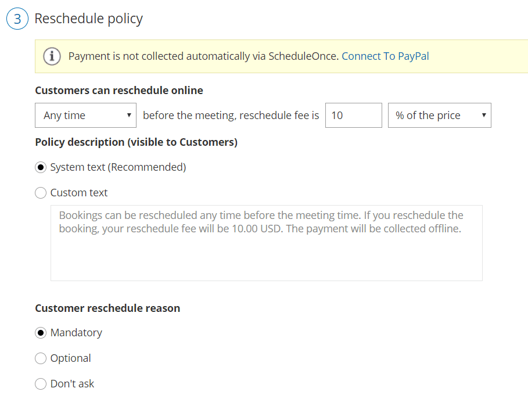Select the Custom text radio button
Screen dimensions: 528x399
click(41, 193)
